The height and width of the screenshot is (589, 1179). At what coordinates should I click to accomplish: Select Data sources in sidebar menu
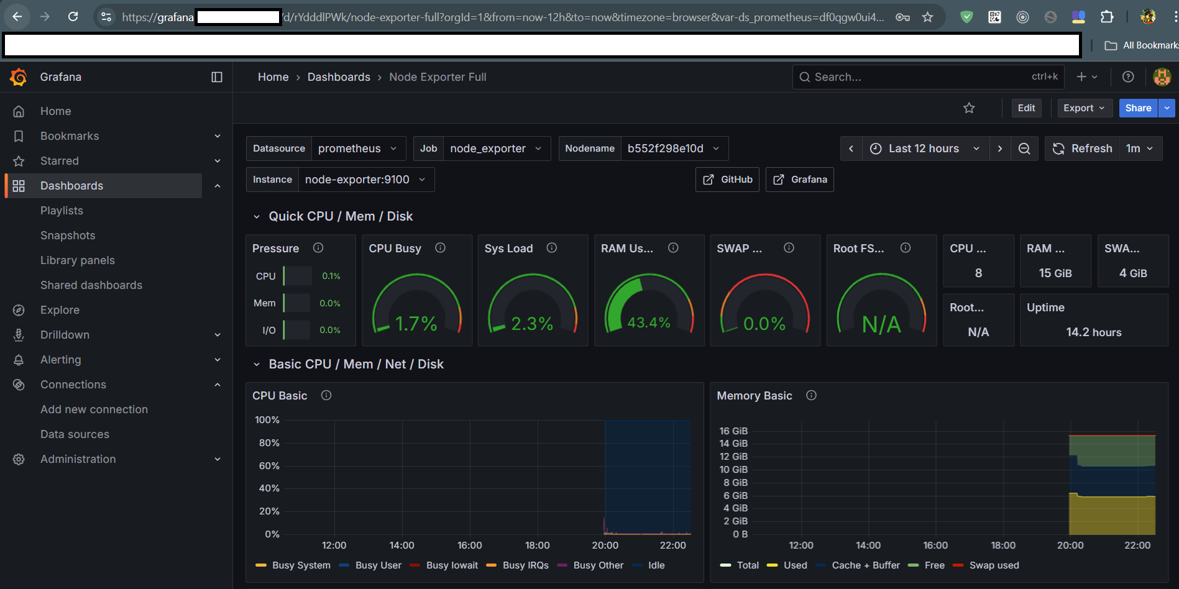(75, 434)
